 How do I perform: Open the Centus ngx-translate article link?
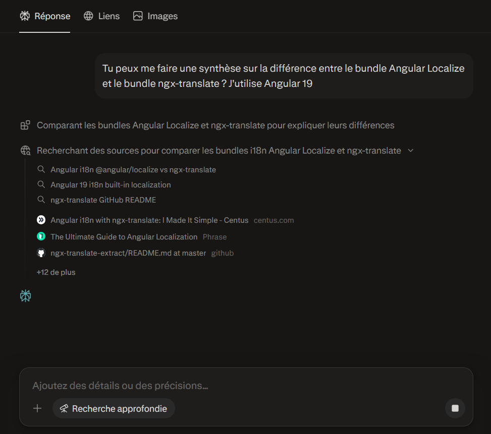tap(149, 220)
